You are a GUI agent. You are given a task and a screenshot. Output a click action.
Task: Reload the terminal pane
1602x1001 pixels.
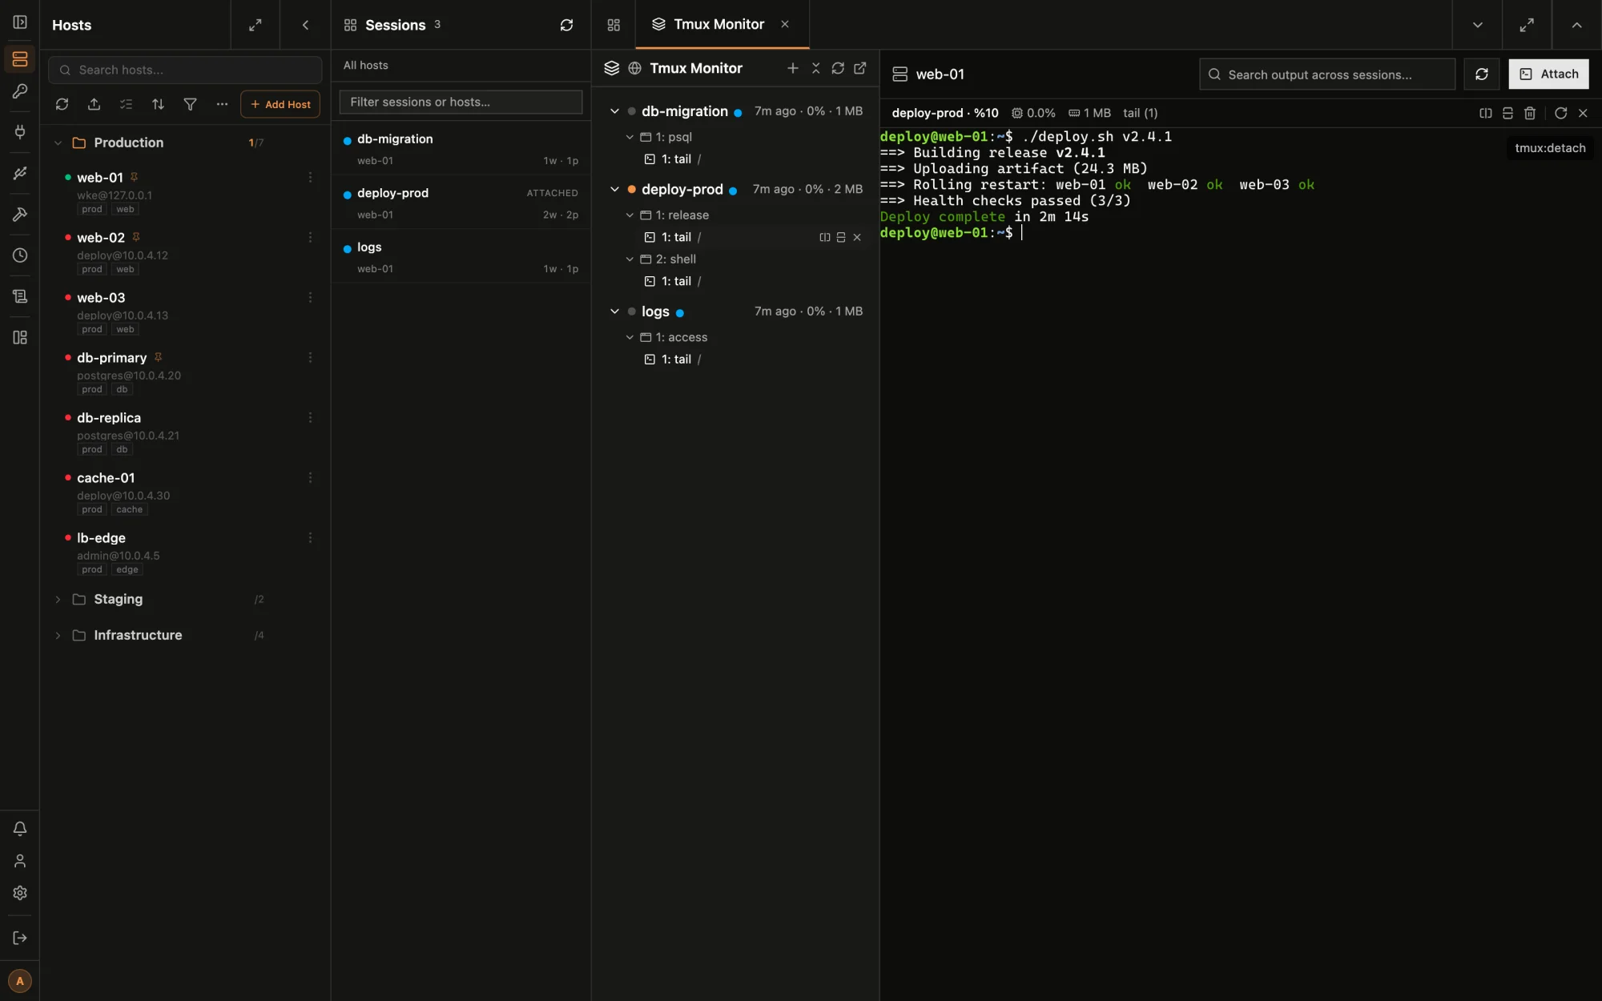[1560, 113]
